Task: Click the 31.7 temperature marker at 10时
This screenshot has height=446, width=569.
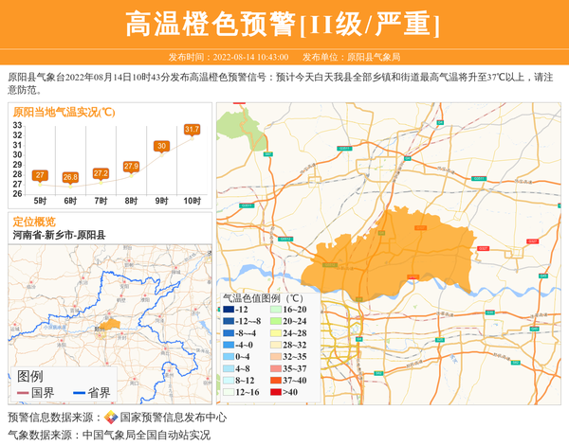Action: pos(193,129)
